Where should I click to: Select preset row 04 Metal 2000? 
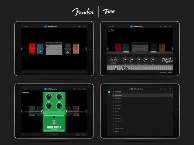pos(142,105)
